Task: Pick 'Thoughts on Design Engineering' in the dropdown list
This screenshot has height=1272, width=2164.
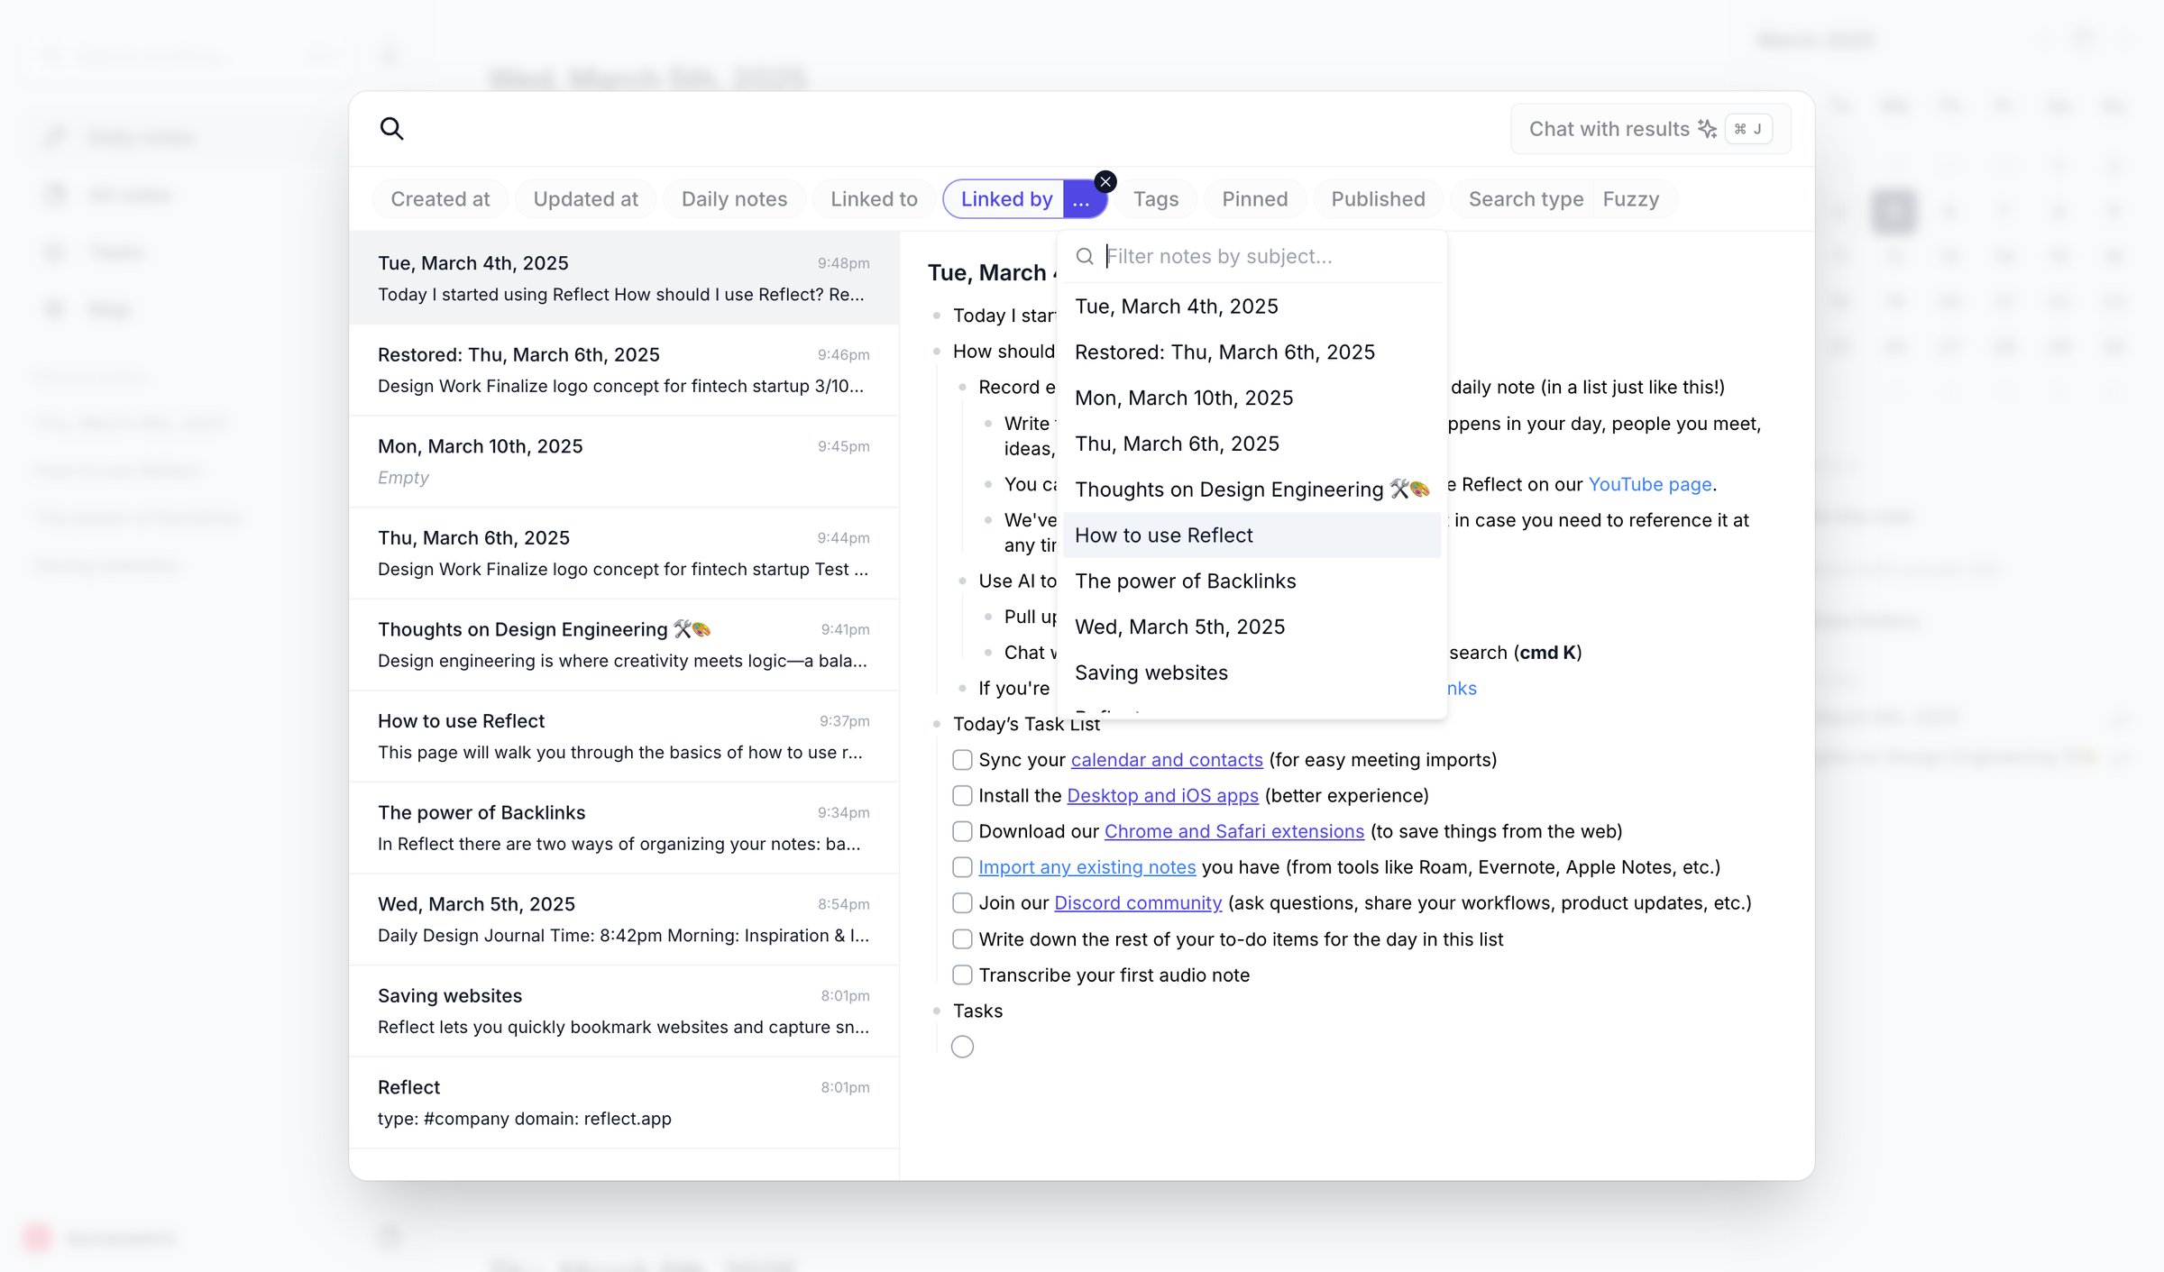Action: point(1252,490)
